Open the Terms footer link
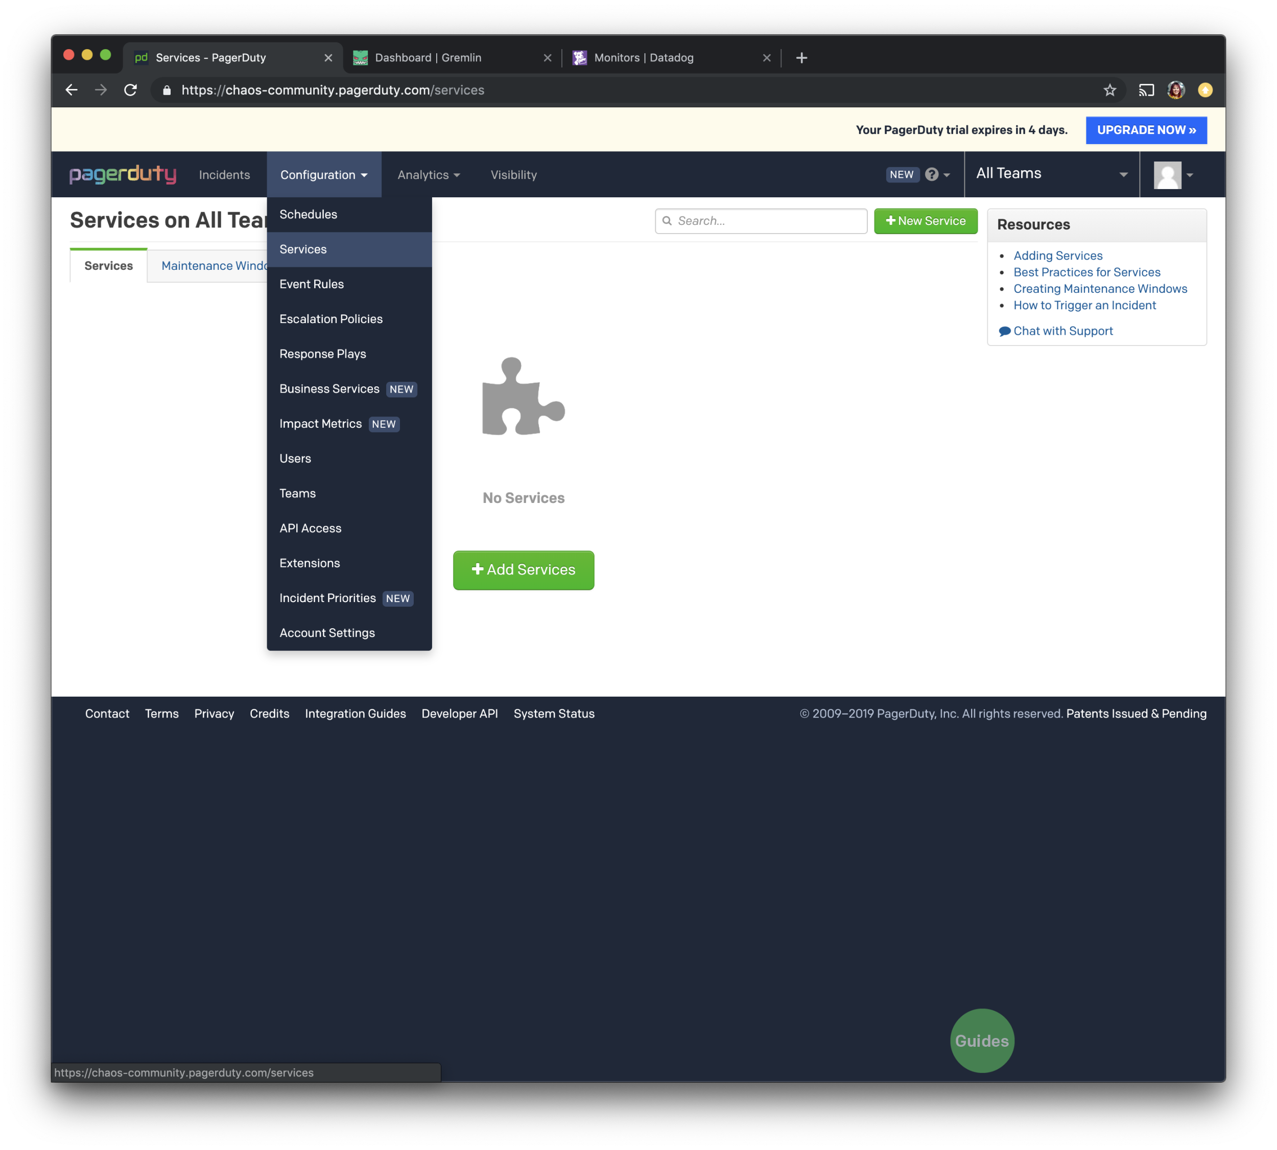 pos(162,714)
